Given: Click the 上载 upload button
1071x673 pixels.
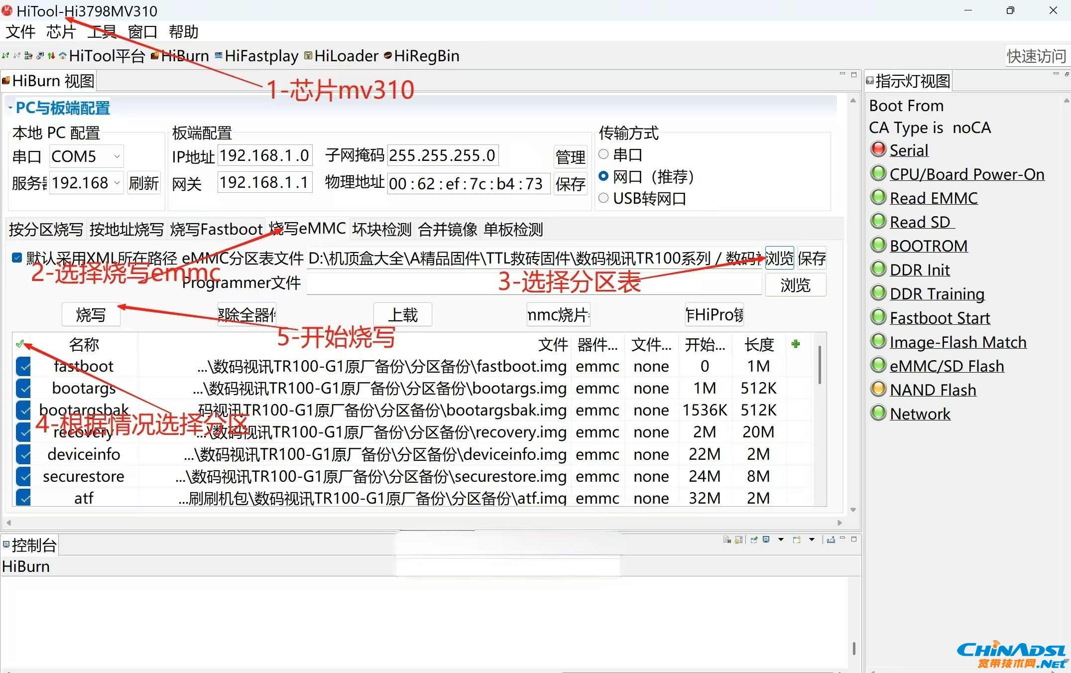Looking at the screenshot, I should point(403,315).
